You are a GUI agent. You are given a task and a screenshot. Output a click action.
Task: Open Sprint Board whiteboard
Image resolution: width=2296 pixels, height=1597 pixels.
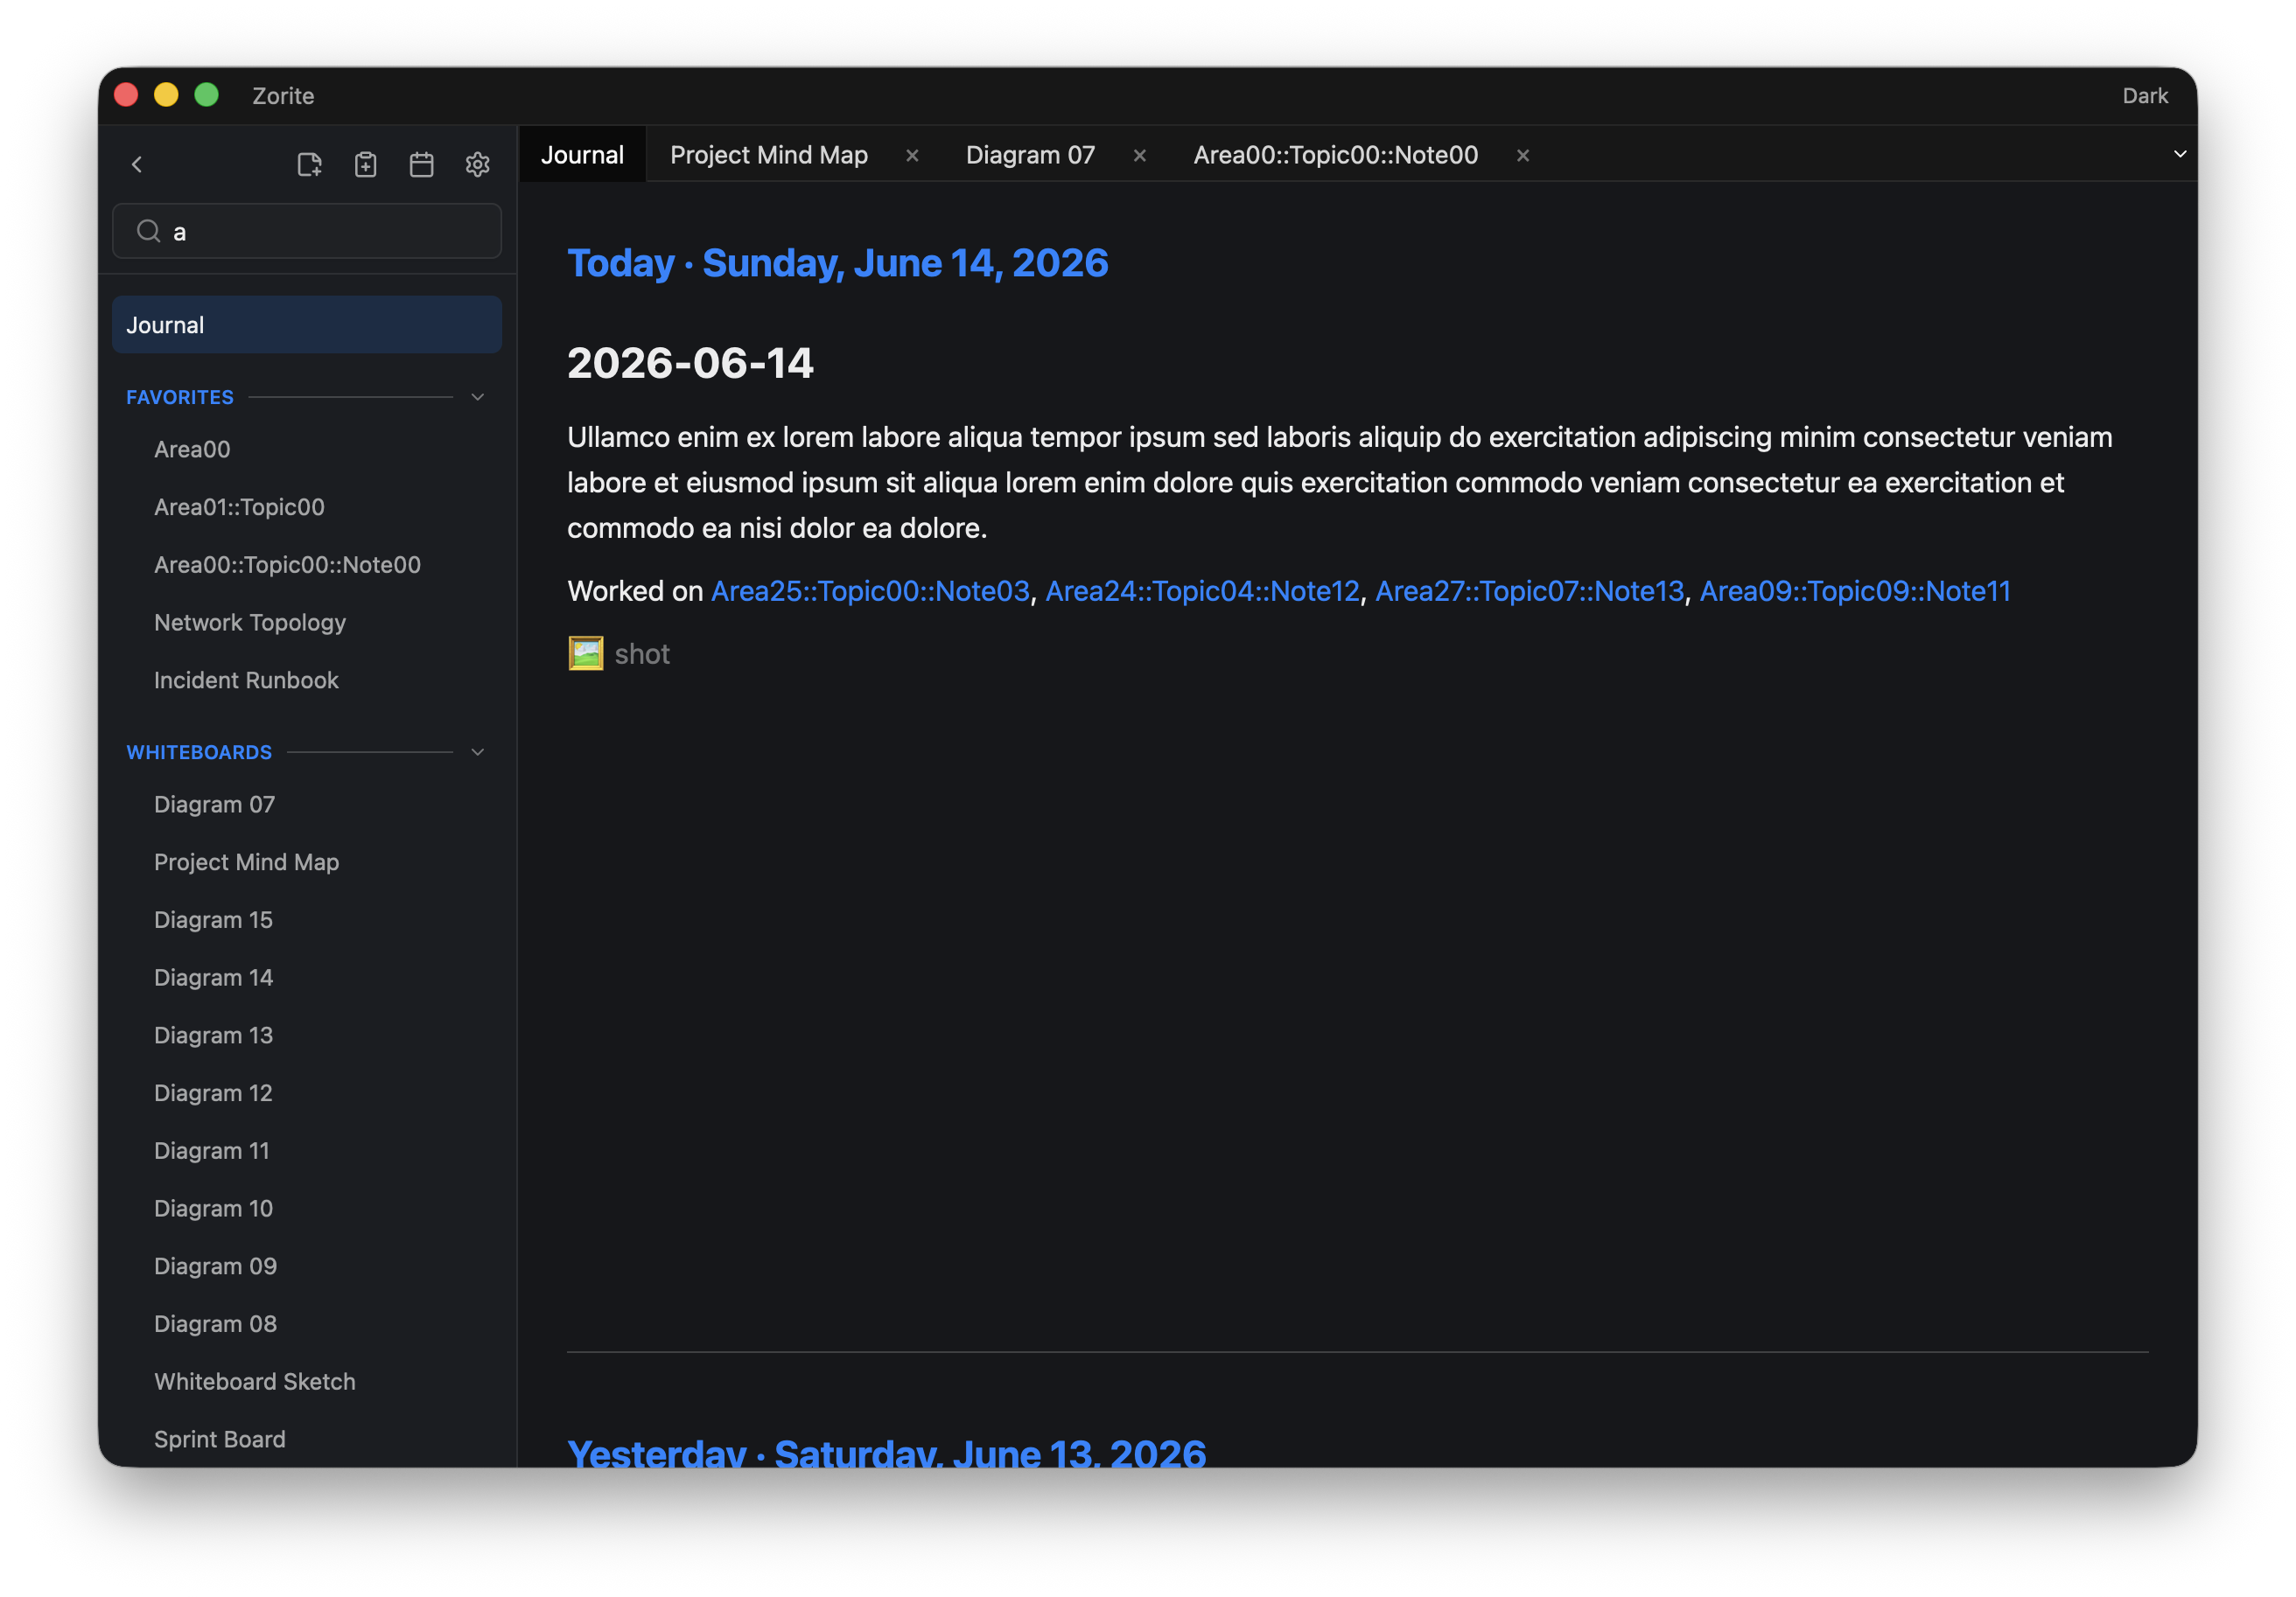point(220,1439)
